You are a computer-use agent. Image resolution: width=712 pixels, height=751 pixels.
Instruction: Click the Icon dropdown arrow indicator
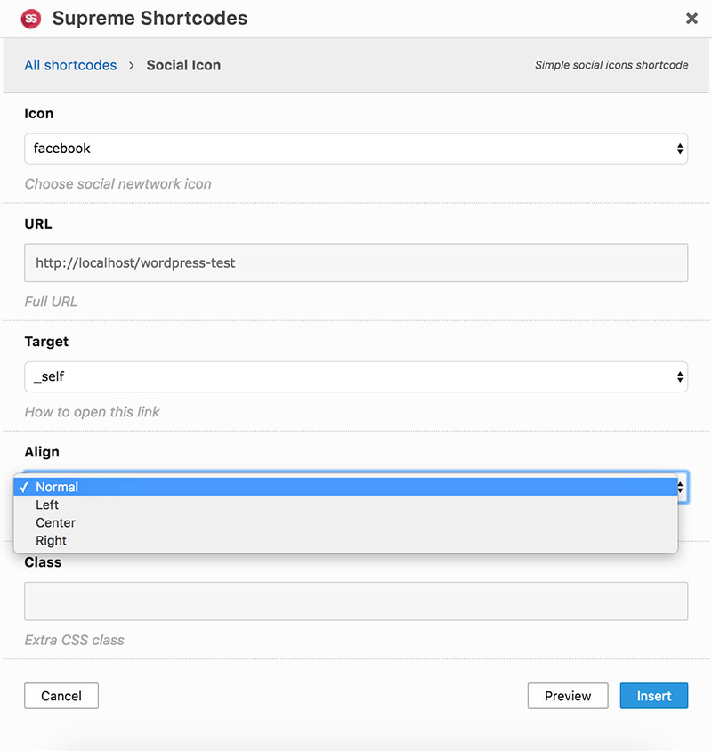(680, 149)
